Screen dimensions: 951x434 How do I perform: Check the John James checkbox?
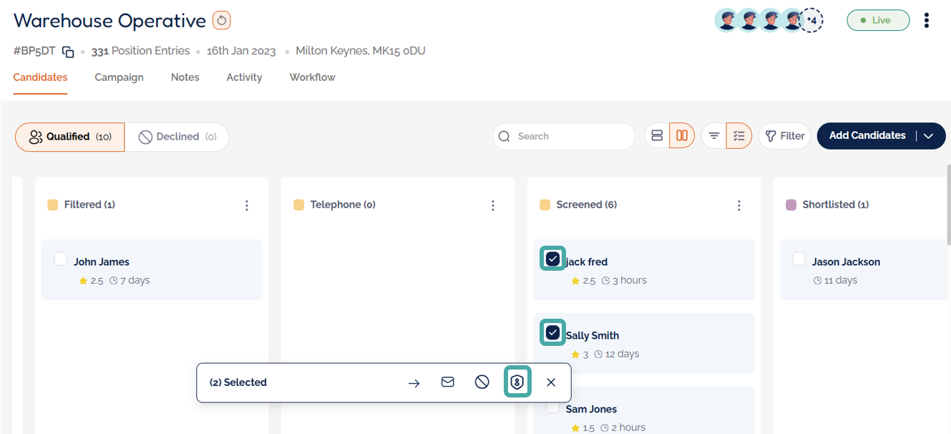[x=61, y=259]
